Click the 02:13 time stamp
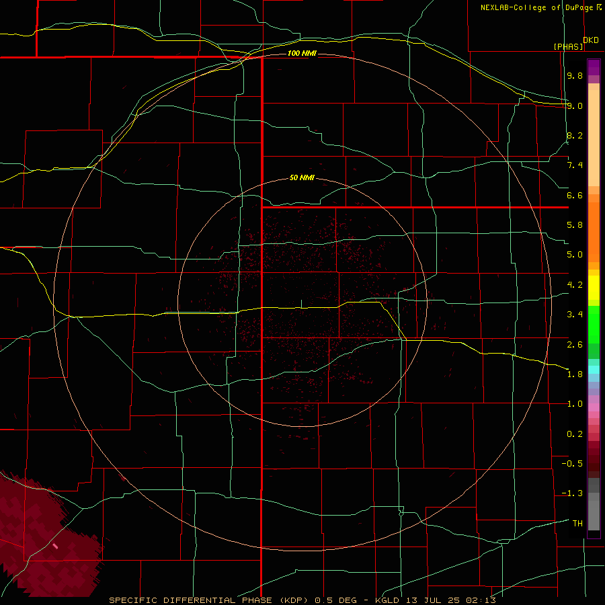Viewport: 605px width, 605px height. click(x=481, y=600)
